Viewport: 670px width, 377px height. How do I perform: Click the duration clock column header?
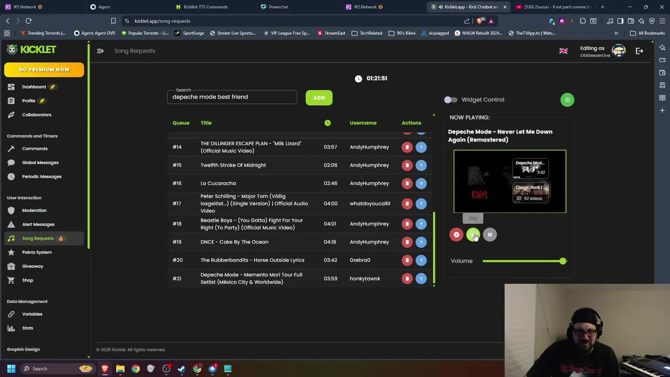327,123
